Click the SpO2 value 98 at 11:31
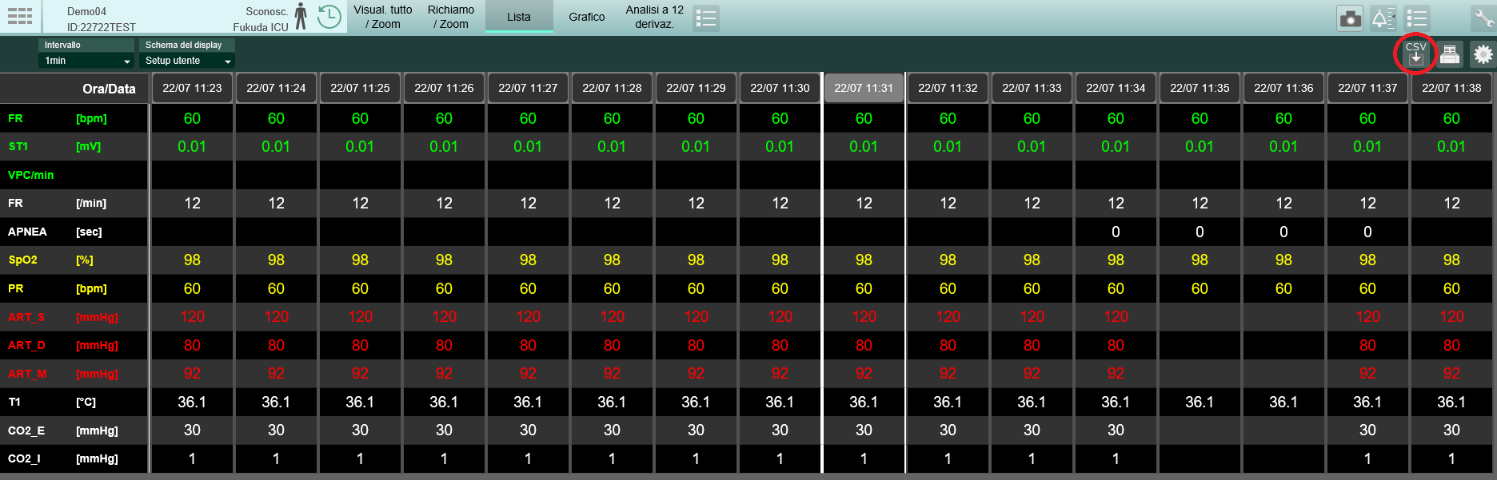The image size is (1497, 480). (864, 260)
